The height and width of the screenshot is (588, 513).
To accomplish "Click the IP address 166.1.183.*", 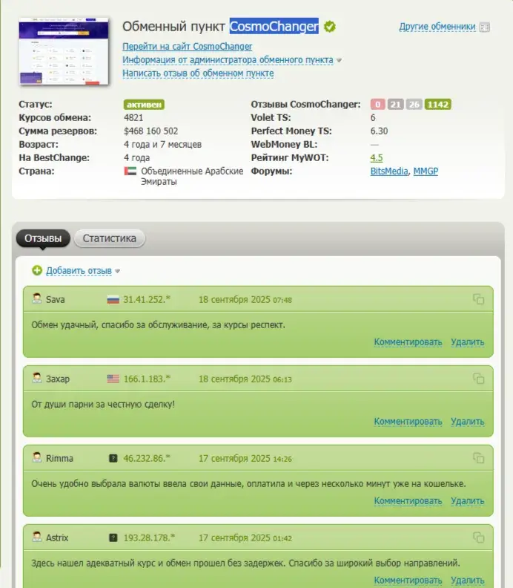I will [147, 379].
